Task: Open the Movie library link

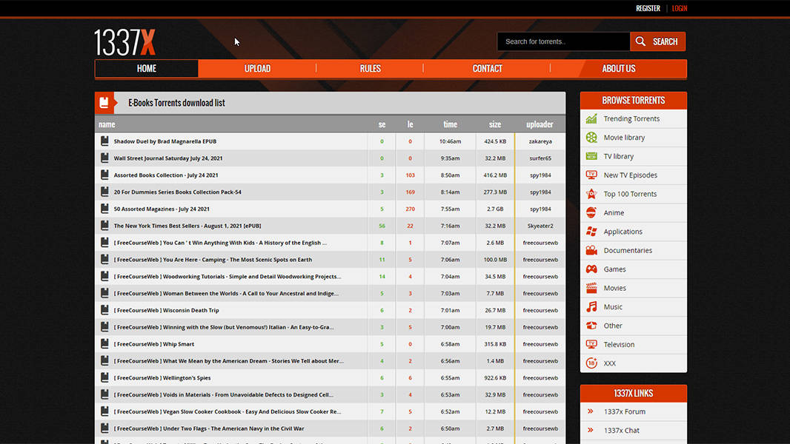Action: (x=624, y=138)
